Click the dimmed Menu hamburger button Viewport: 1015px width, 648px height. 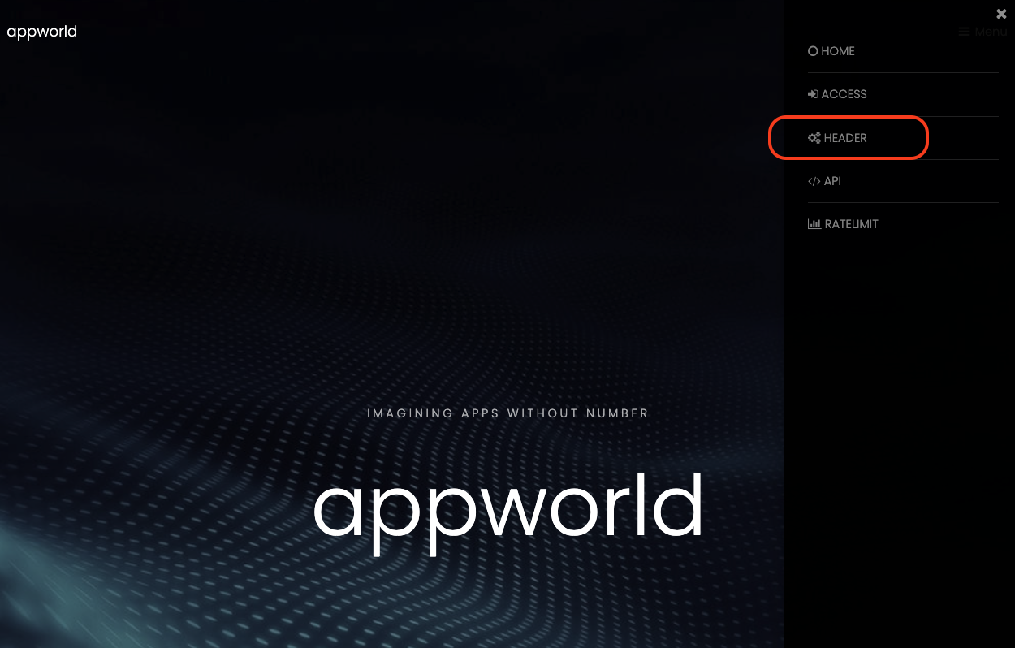coord(983,32)
